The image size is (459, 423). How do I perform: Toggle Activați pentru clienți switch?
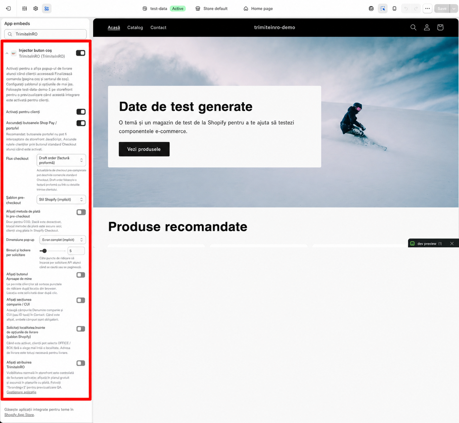pos(81,112)
